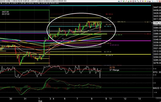This screenshot has height=102, width=161.
Task: Click the clock timeframe icon
Action: pyautogui.click(x=133, y=1)
